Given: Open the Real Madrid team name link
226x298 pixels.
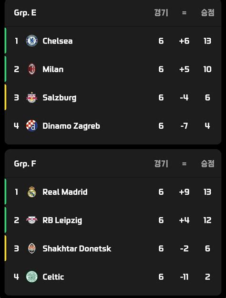Looking at the screenshot, I should [x=65, y=192].
